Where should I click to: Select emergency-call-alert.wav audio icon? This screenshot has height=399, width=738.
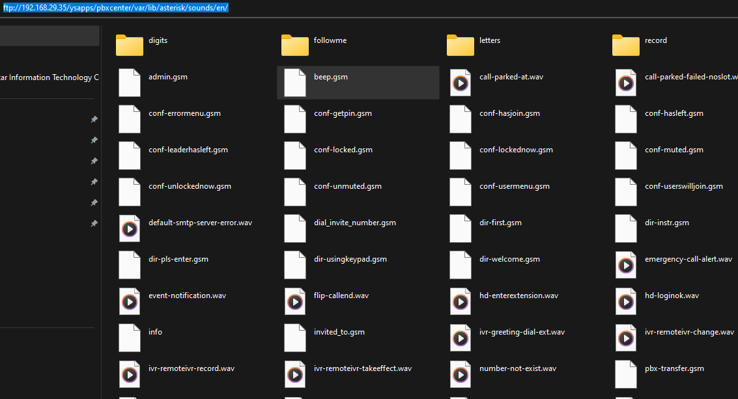click(x=626, y=264)
